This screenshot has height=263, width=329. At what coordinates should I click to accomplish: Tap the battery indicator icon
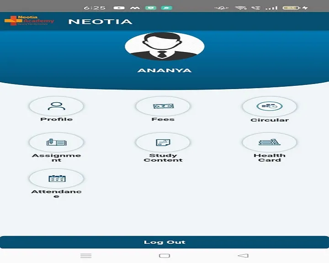pos(292,8)
